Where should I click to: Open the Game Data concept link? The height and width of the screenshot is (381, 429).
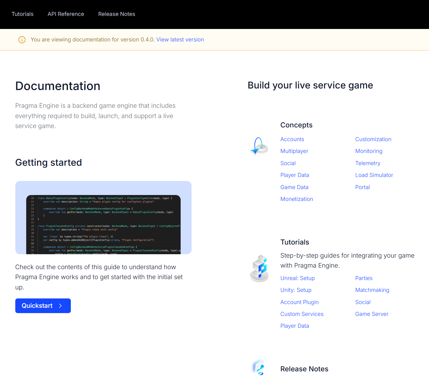click(294, 187)
